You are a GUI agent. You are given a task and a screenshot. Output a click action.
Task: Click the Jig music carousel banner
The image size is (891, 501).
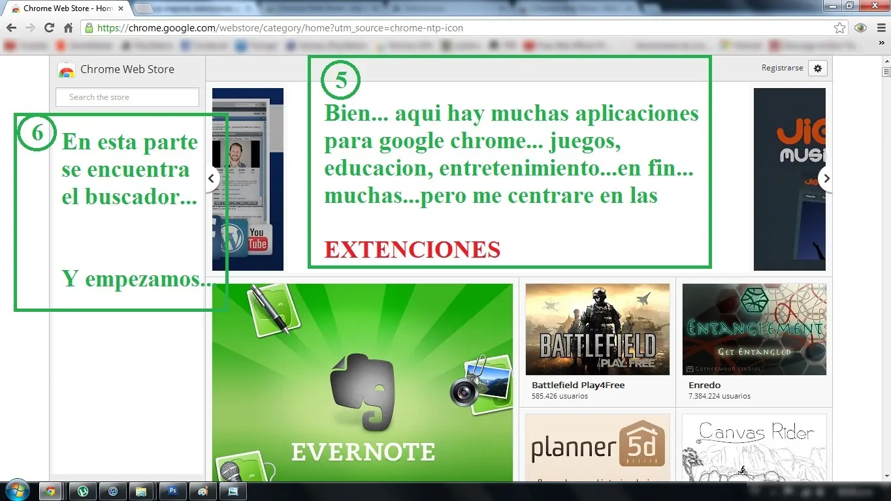click(790, 179)
